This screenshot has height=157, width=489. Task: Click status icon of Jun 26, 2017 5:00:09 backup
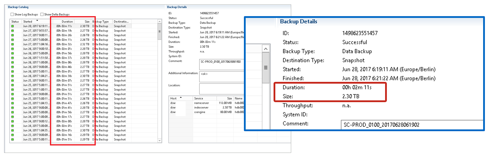(13, 53)
